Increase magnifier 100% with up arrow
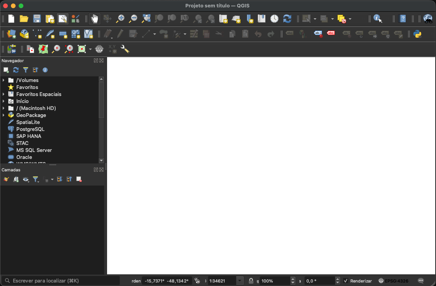Viewport: 436px width, 286px height. pyautogui.click(x=292, y=279)
